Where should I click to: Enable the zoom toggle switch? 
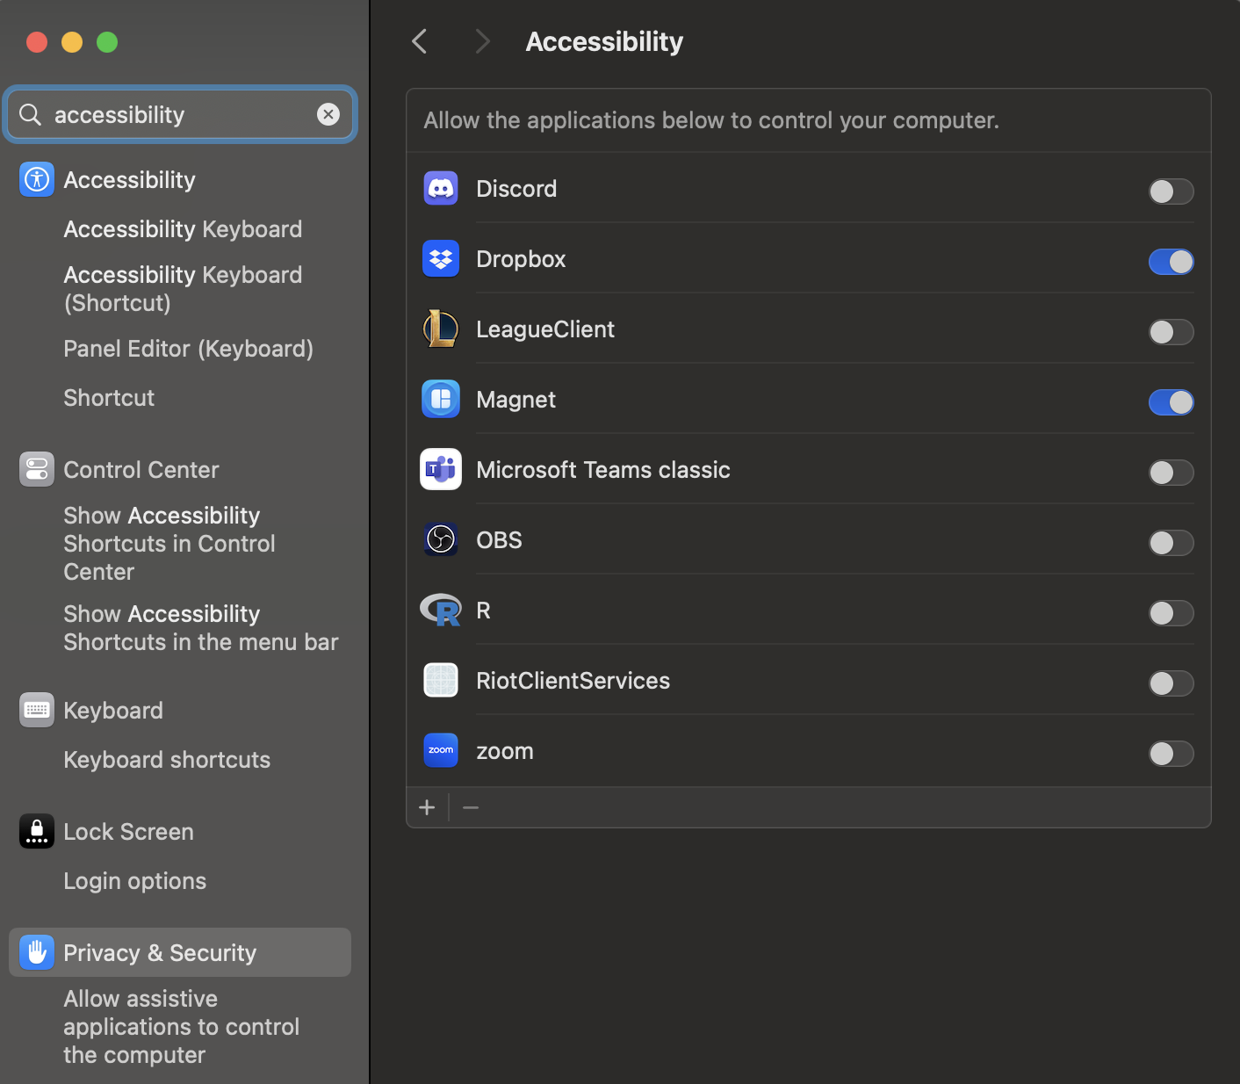coord(1171,754)
